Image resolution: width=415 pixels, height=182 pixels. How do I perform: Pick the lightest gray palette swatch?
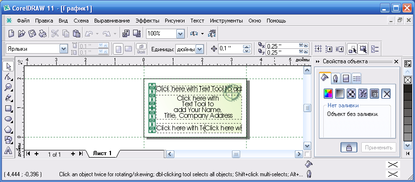pyautogui.click(x=408, y=137)
